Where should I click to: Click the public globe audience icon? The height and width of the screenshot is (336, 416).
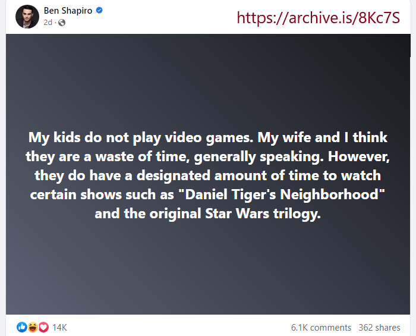click(62, 23)
